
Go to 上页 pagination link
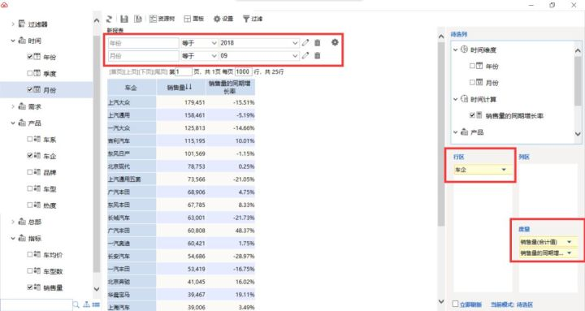131,71
